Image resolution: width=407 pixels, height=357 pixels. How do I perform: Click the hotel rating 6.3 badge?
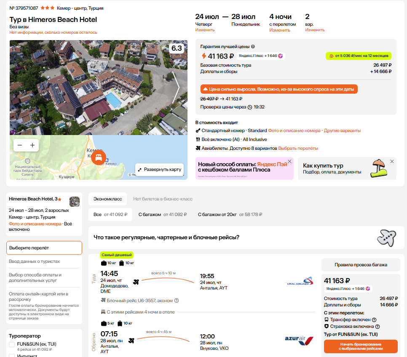click(177, 48)
